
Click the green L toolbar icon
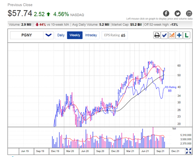coord(187,35)
